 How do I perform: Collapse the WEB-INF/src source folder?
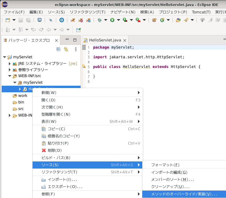tap(10, 76)
